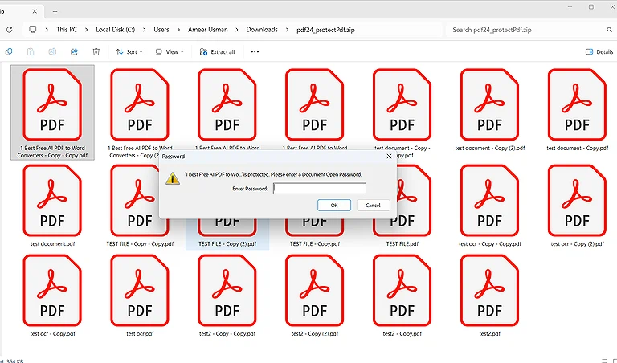The image size is (617, 363).
Task: Refresh the folder view
Action: pos(10,30)
